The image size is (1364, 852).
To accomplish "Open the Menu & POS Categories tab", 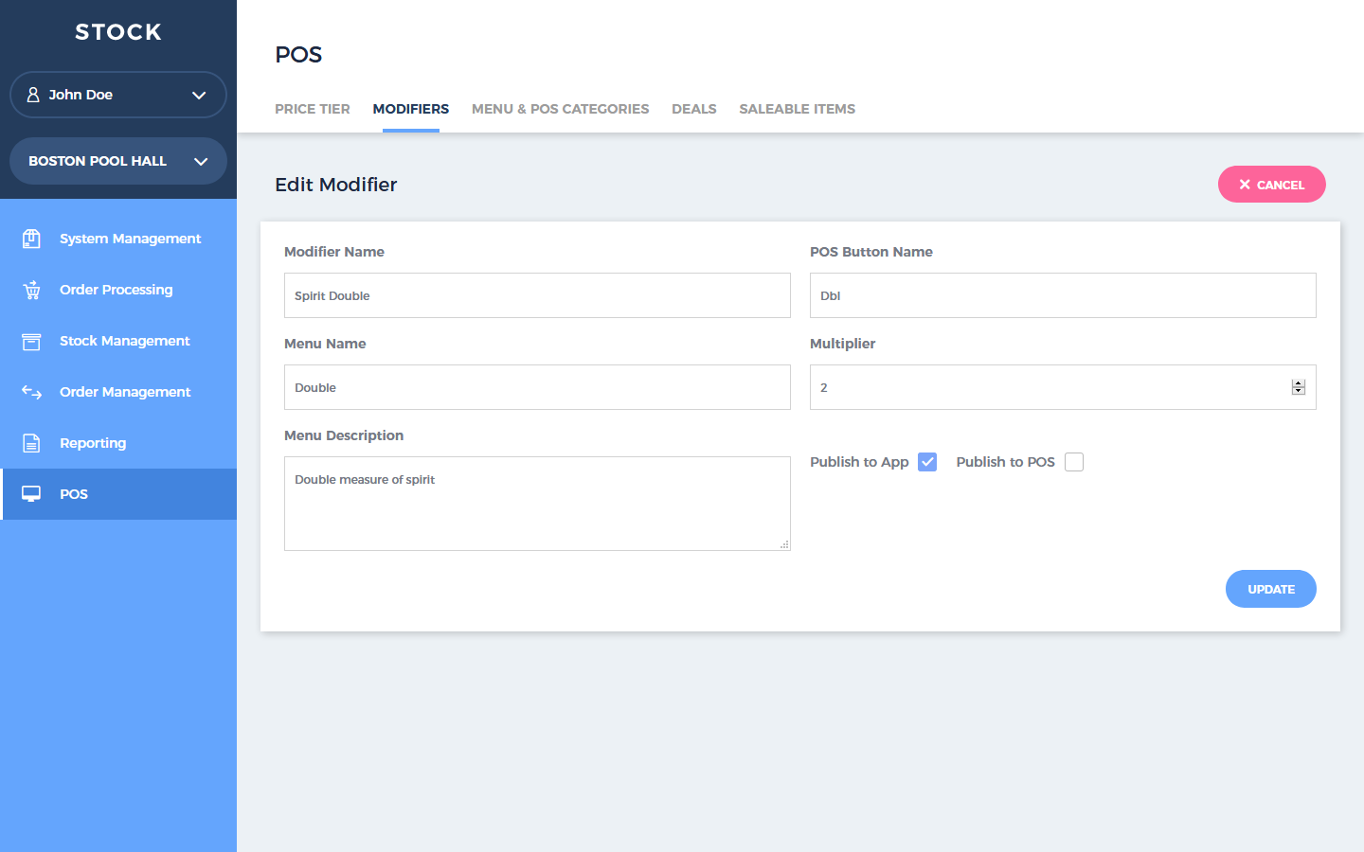I will click(x=560, y=109).
